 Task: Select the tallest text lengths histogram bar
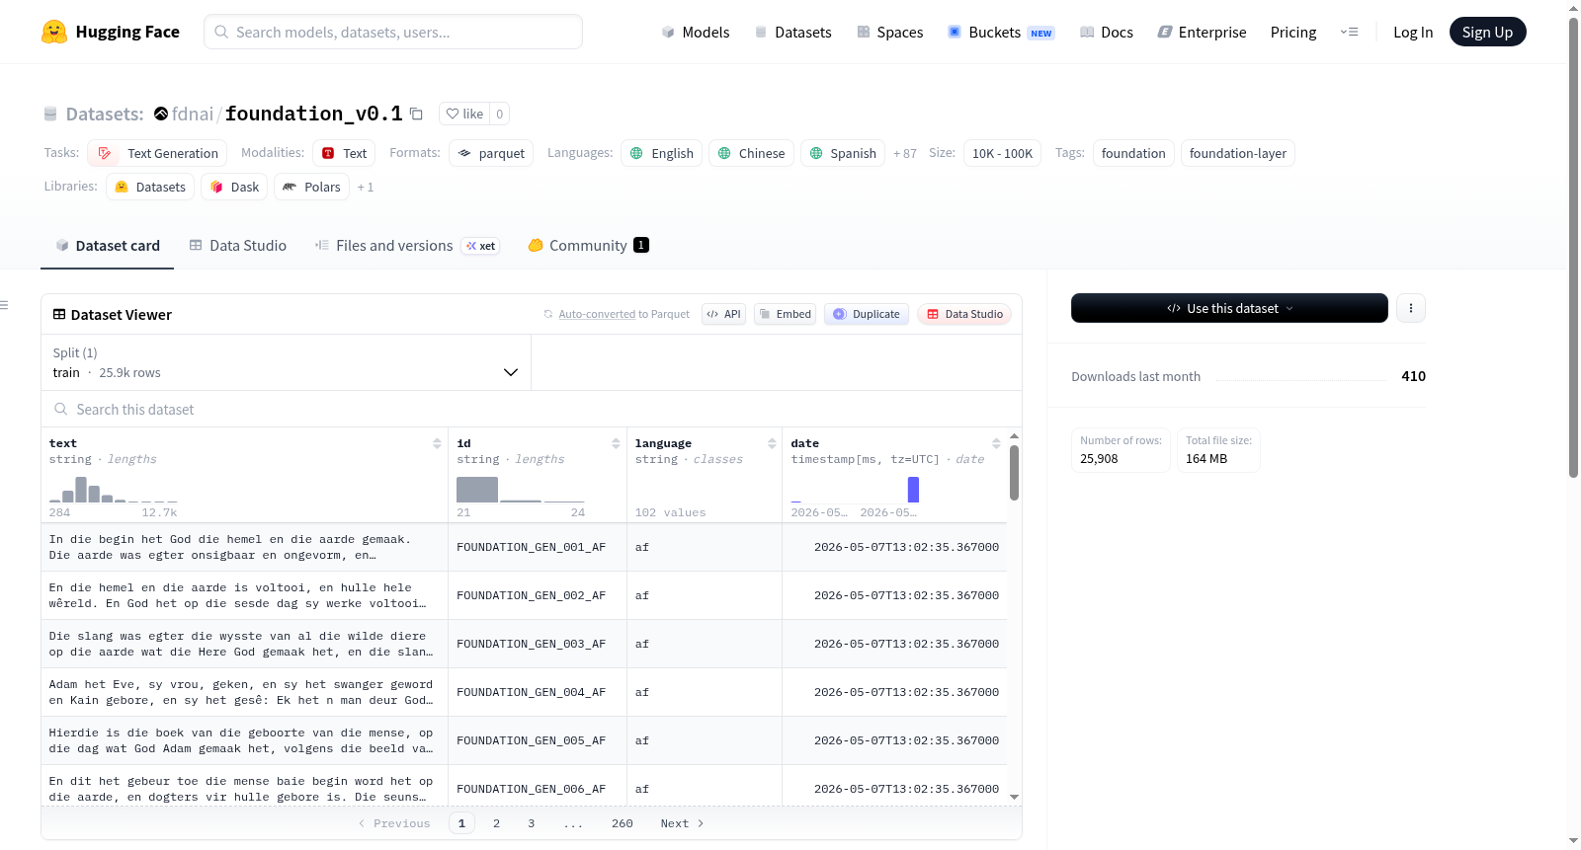(81, 490)
